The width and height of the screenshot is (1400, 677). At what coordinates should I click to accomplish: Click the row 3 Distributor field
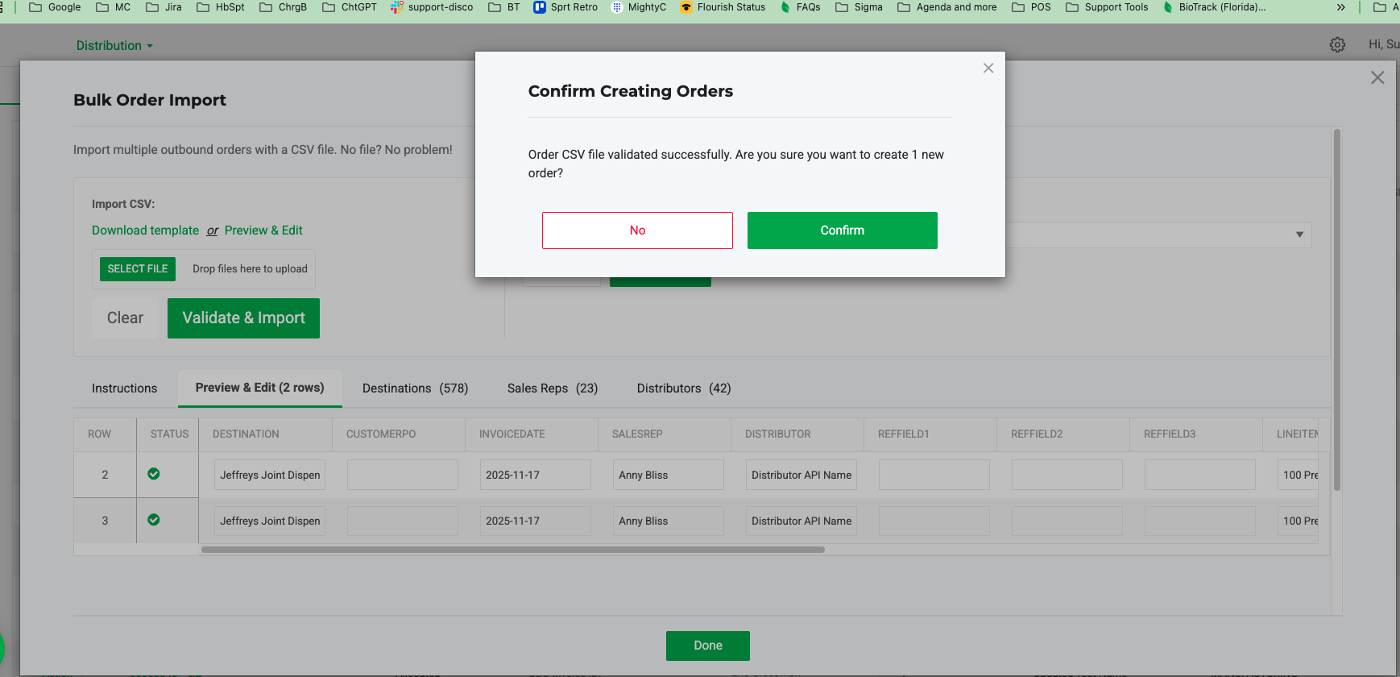click(801, 521)
